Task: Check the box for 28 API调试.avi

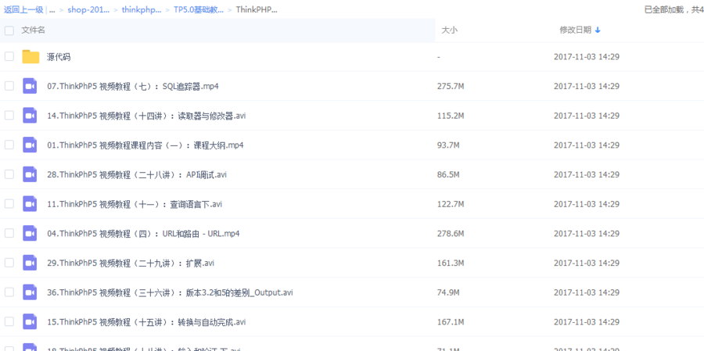Action: [9, 174]
